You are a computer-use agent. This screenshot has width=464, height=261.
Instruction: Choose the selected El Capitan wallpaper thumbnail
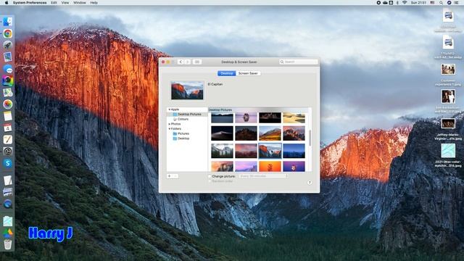coord(270,151)
